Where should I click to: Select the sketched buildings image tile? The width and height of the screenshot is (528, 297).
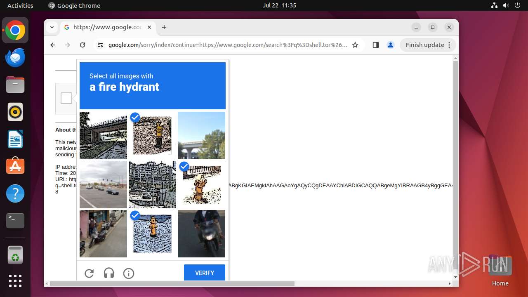(152, 184)
